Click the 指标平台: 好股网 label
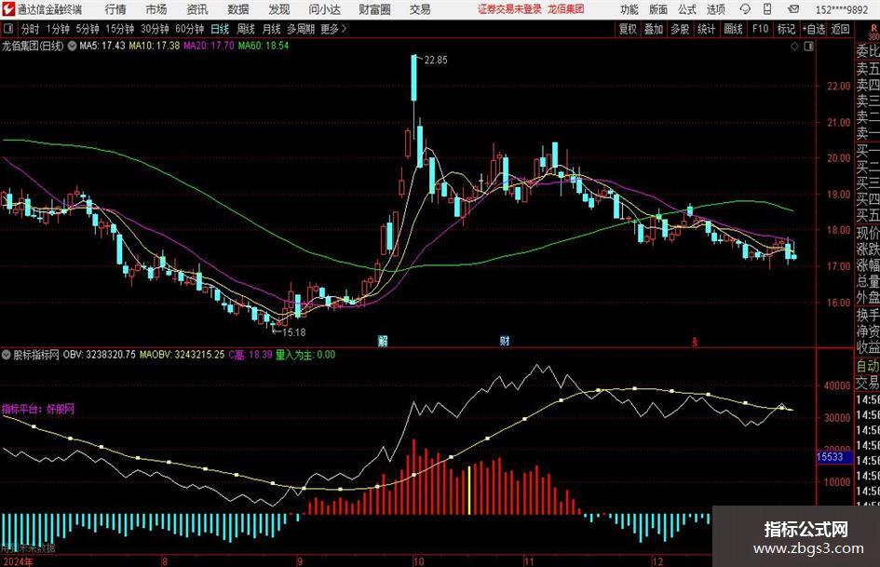 (38, 409)
